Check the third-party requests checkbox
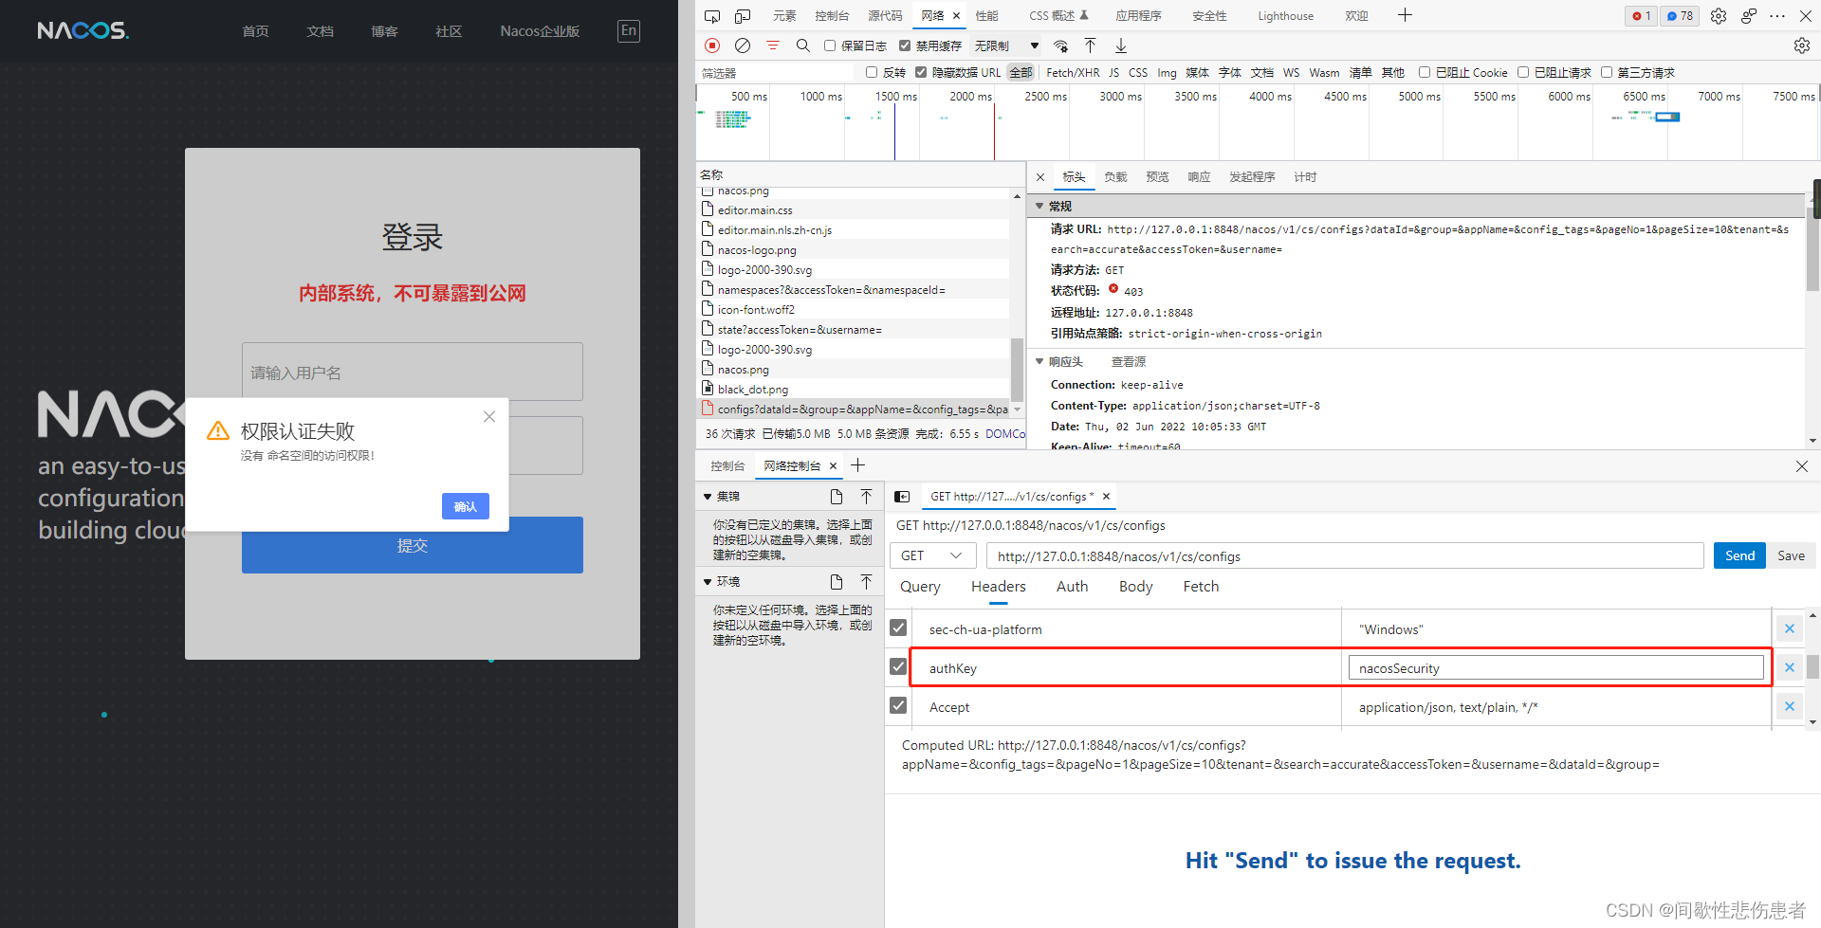 1607,72
